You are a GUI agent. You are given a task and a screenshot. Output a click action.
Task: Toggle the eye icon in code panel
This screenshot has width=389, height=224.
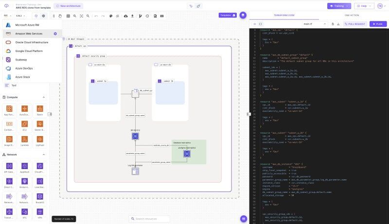[254, 24]
